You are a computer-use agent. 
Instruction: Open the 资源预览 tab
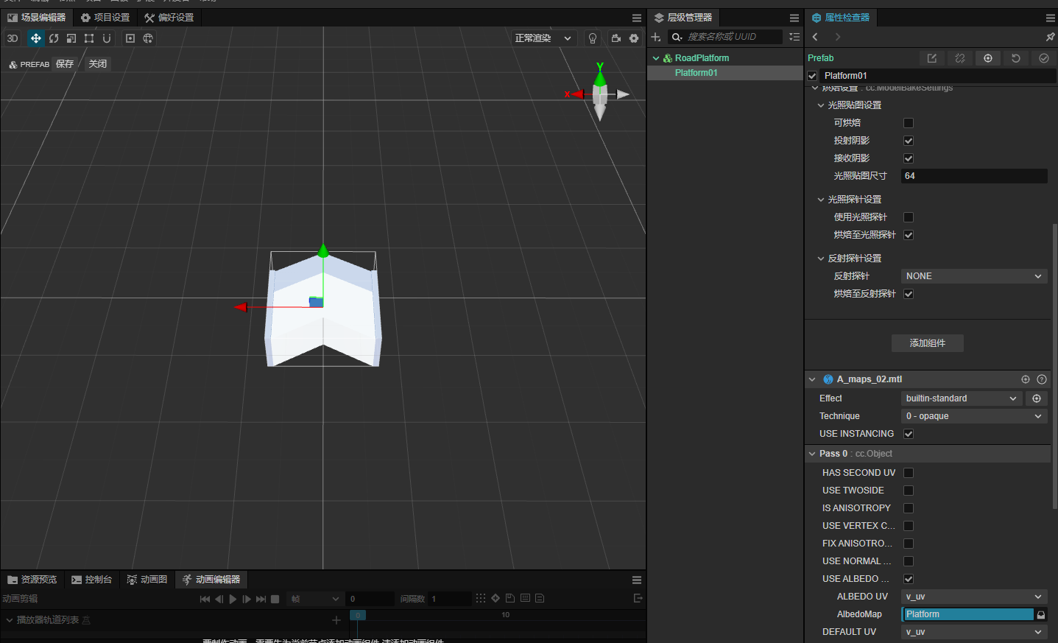[32, 580]
